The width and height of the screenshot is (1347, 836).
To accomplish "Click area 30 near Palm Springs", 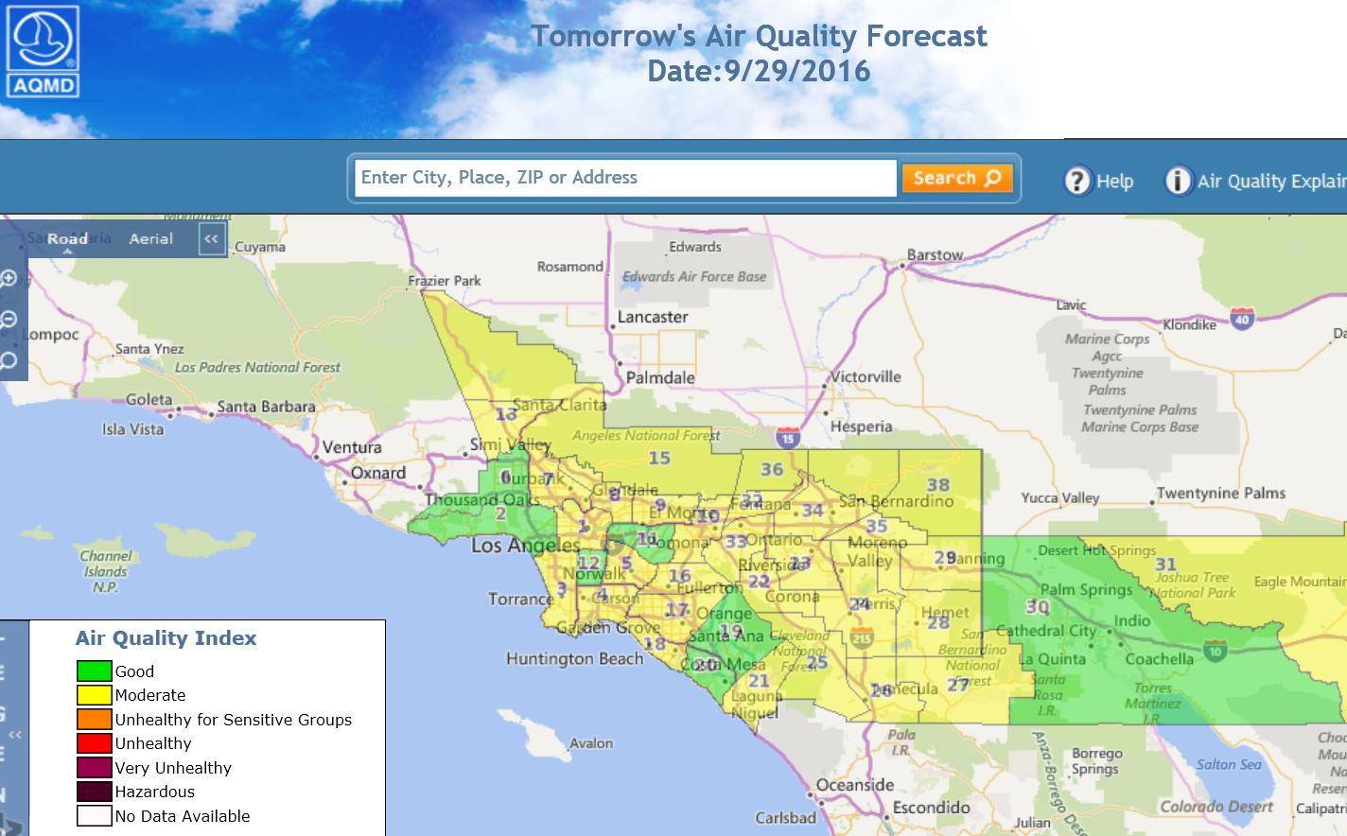I will [x=1038, y=606].
